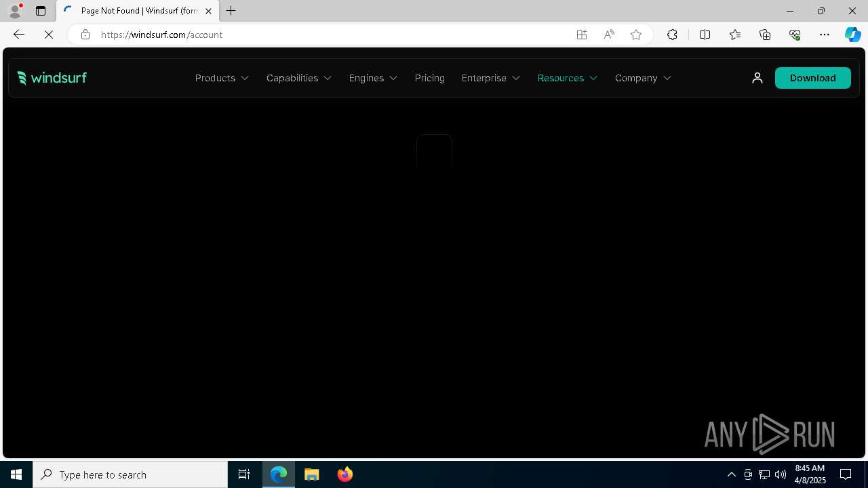Launch Firefox from taskbar
Viewport: 868px width, 488px height.
(x=345, y=474)
